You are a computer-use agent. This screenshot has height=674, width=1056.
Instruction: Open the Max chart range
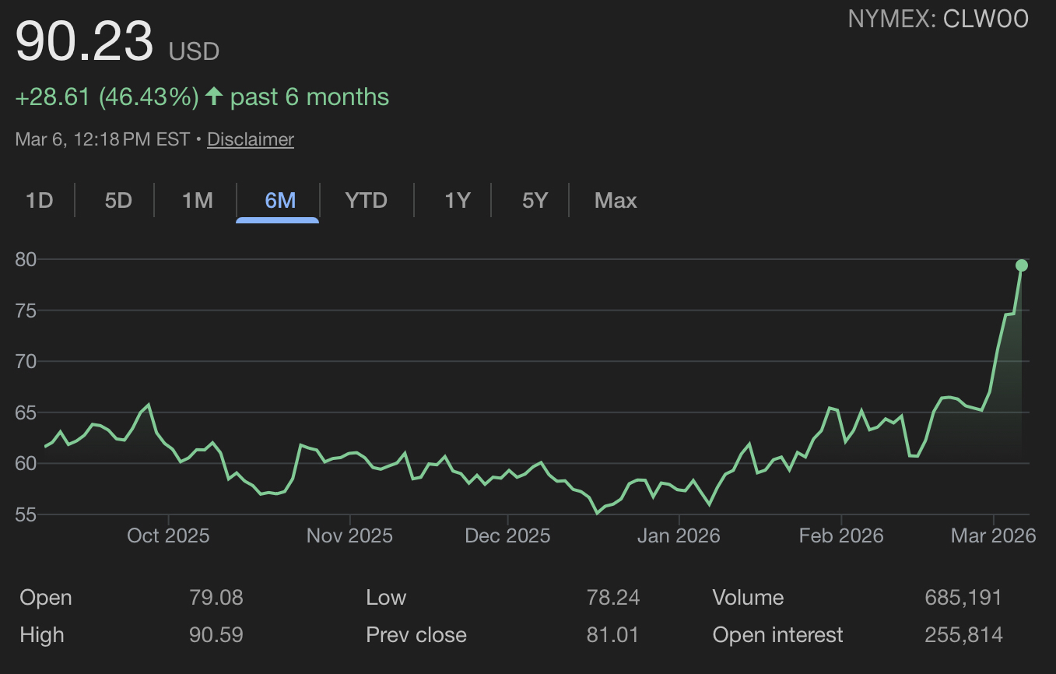tap(616, 201)
